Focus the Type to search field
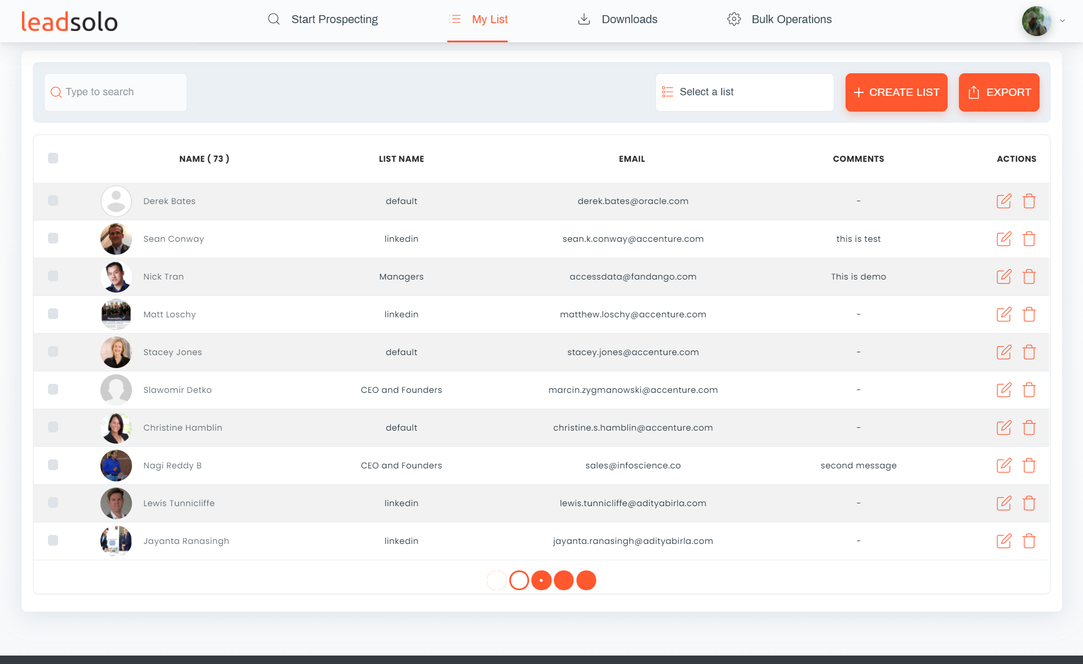 [116, 92]
